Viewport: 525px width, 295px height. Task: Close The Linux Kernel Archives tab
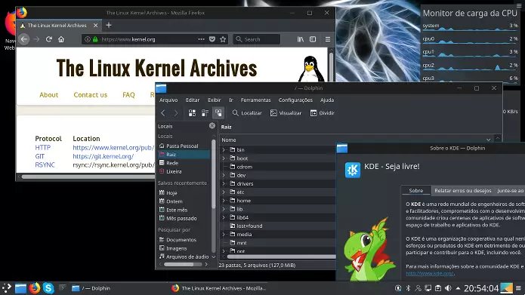[96, 26]
